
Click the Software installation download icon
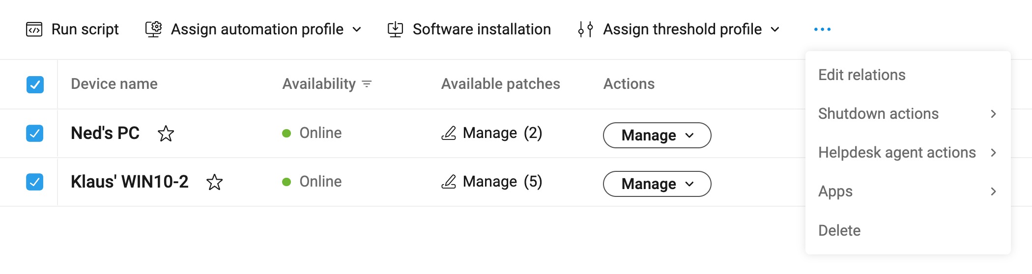(395, 29)
